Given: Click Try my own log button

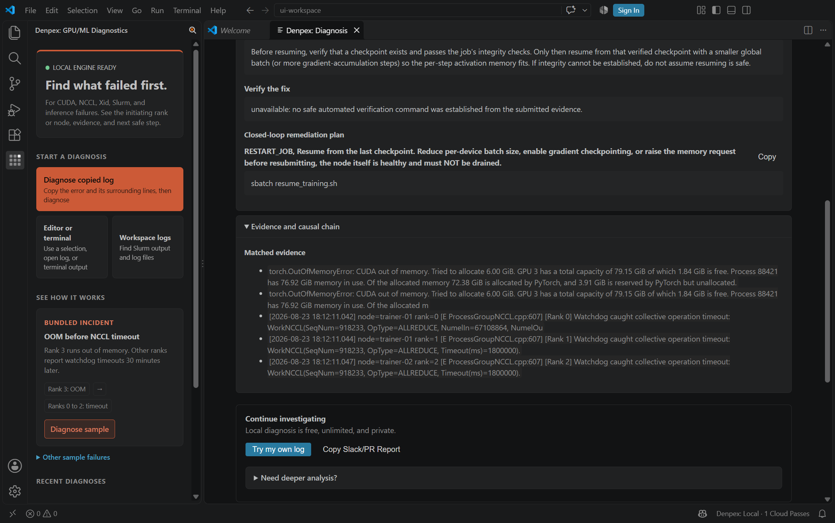Looking at the screenshot, I should (278, 449).
